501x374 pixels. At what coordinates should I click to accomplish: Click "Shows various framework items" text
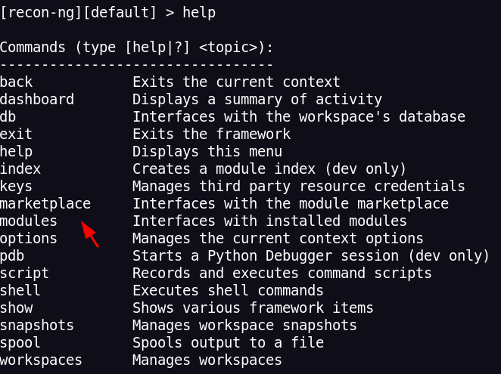click(x=253, y=308)
